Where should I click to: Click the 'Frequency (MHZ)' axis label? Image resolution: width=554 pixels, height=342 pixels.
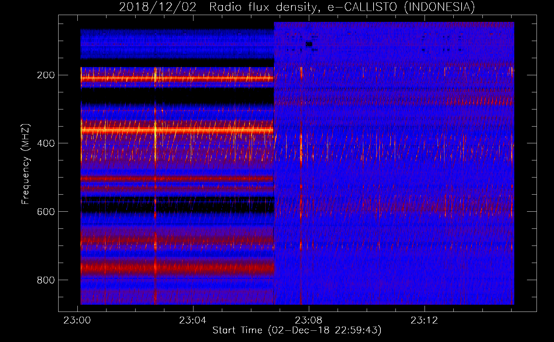pyautogui.click(x=26, y=164)
